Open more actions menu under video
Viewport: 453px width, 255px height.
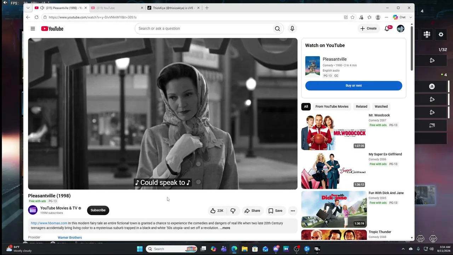[293, 211]
